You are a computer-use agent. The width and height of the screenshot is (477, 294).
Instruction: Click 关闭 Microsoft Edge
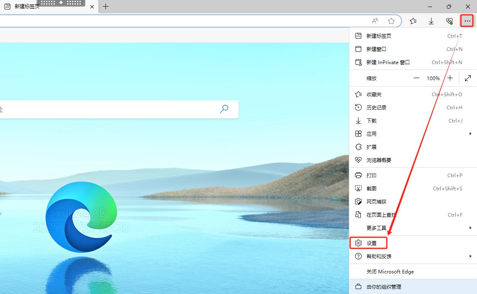pyautogui.click(x=390, y=272)
